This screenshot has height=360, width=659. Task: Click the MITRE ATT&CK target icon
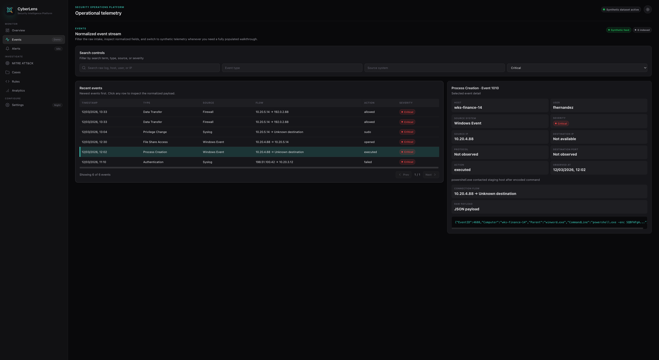(7, 63)
